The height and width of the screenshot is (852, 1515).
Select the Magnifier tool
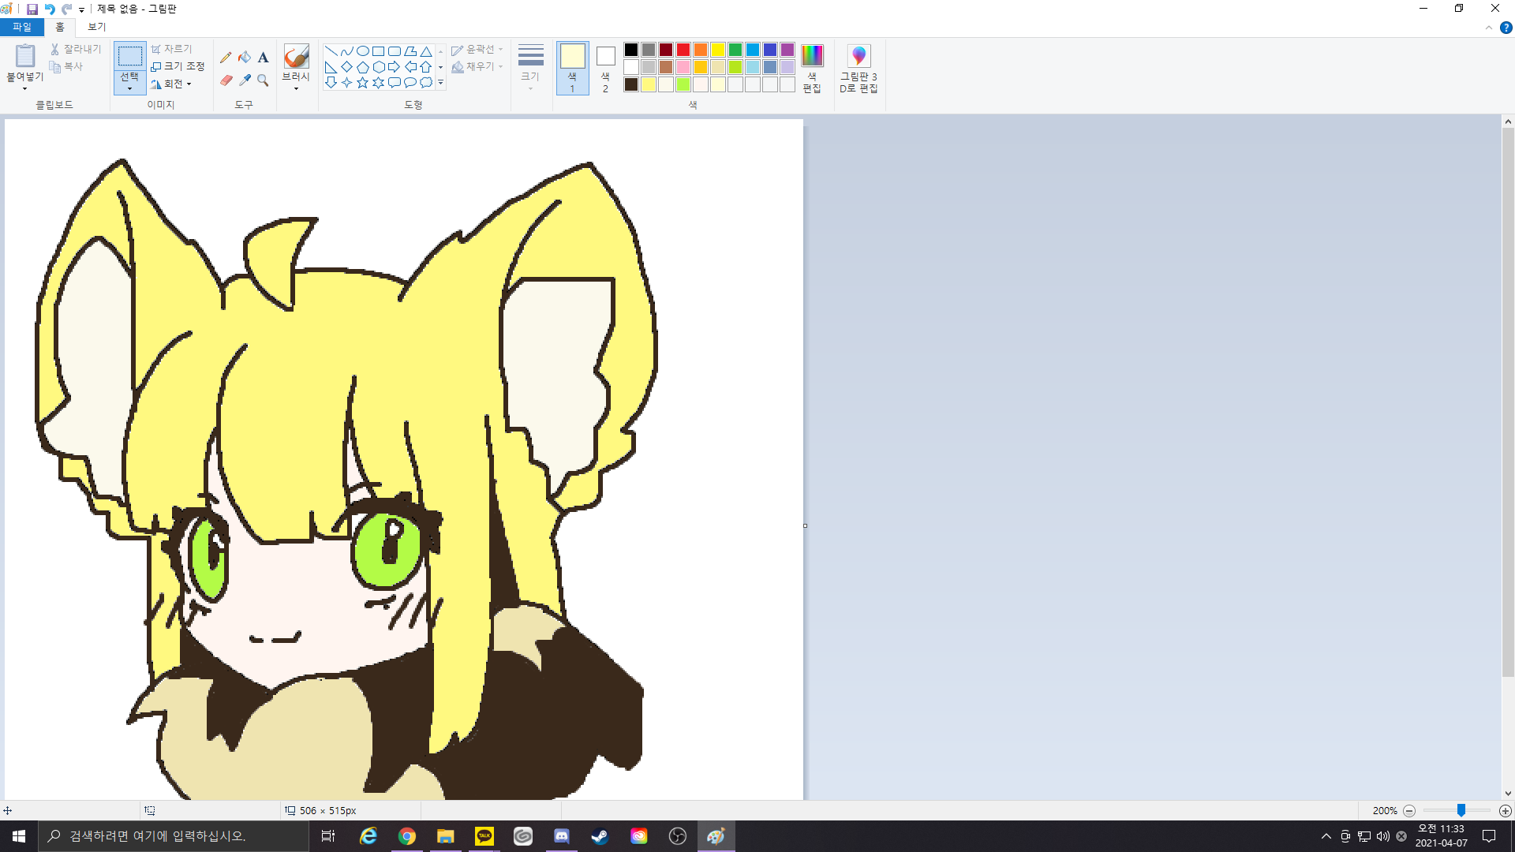263,80
